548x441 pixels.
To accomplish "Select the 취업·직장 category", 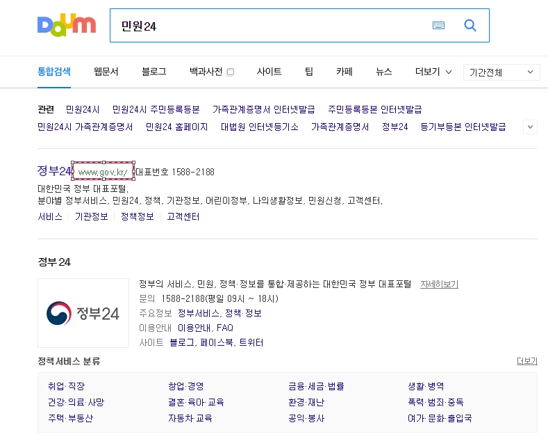I will (67, 386).
